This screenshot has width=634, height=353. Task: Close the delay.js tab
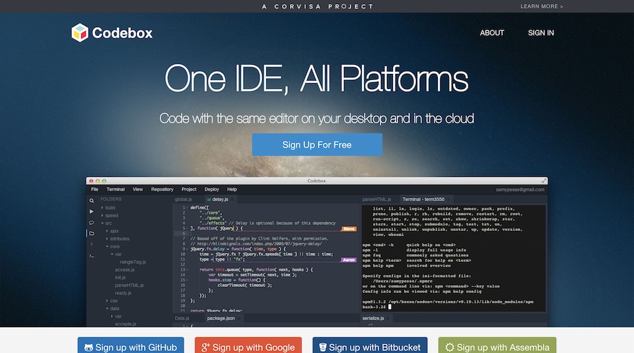pyautogui.click(x=232, y=199)
